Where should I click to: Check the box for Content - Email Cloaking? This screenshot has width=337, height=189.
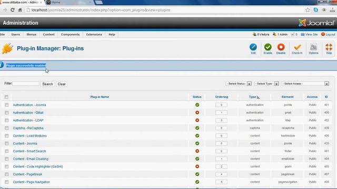(x=7, y=159)
